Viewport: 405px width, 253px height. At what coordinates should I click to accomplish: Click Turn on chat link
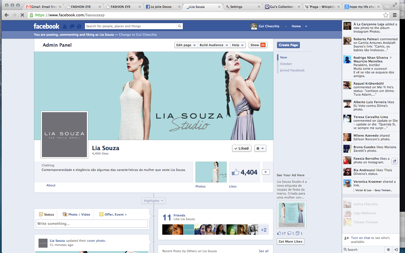[361, 238]
